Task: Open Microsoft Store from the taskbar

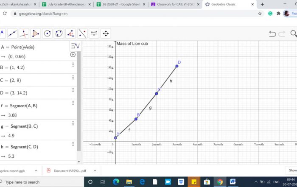Action: [x=207, y=182]
